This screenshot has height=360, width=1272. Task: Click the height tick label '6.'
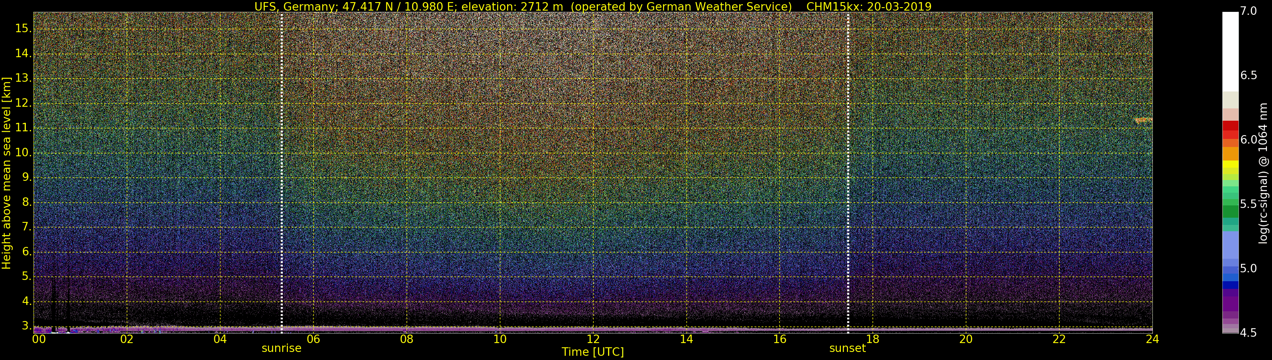pyautogui.click(x=27, y=252)
